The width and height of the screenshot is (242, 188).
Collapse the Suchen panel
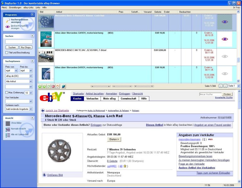tap(32, 36)
